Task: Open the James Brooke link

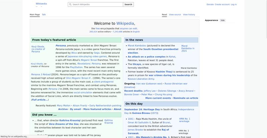Action: (136, 130)
